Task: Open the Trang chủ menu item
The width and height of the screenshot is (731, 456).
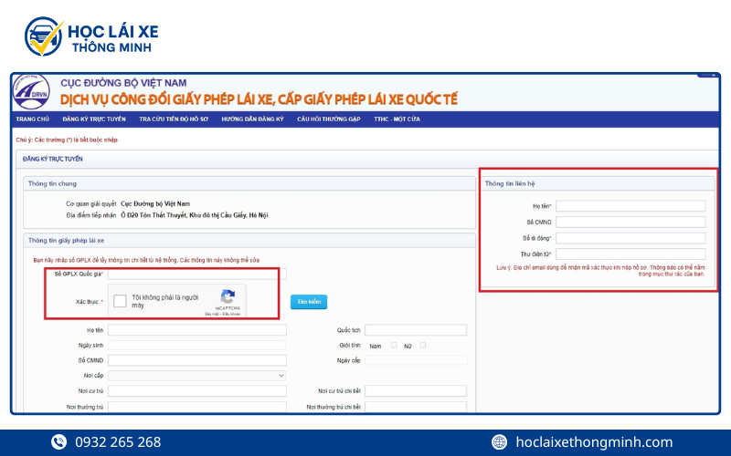Action: 32,119
